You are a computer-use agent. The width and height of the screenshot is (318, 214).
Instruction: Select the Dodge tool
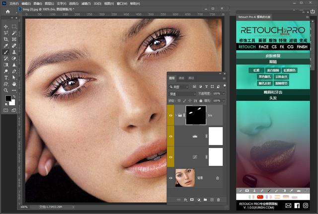(5, 71)
